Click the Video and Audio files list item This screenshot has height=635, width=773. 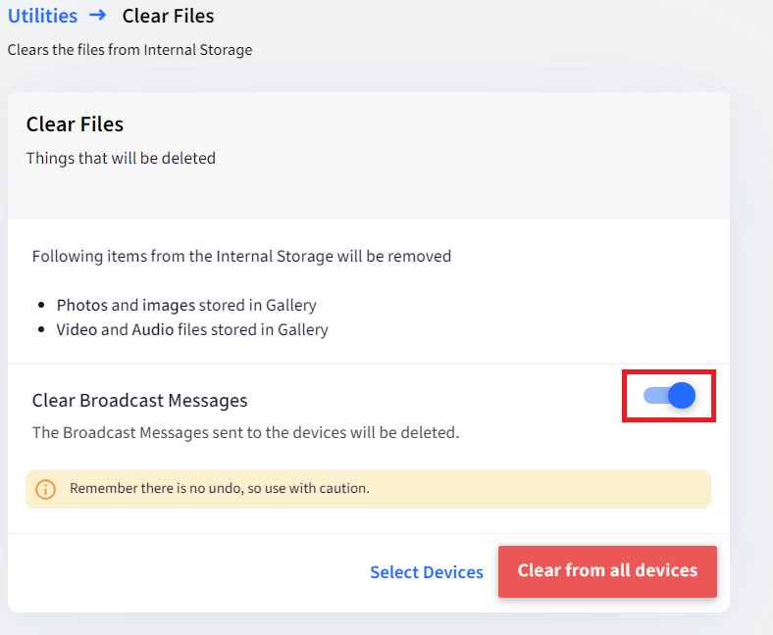tap(191, 329)
